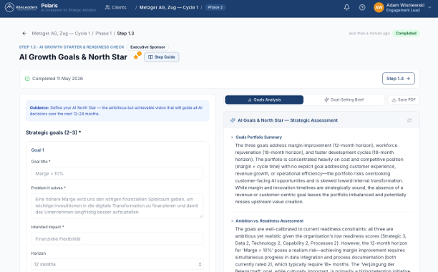Open the help question mark icon
438x272 pixels.
pyautogui.click(x=362, y=7)
